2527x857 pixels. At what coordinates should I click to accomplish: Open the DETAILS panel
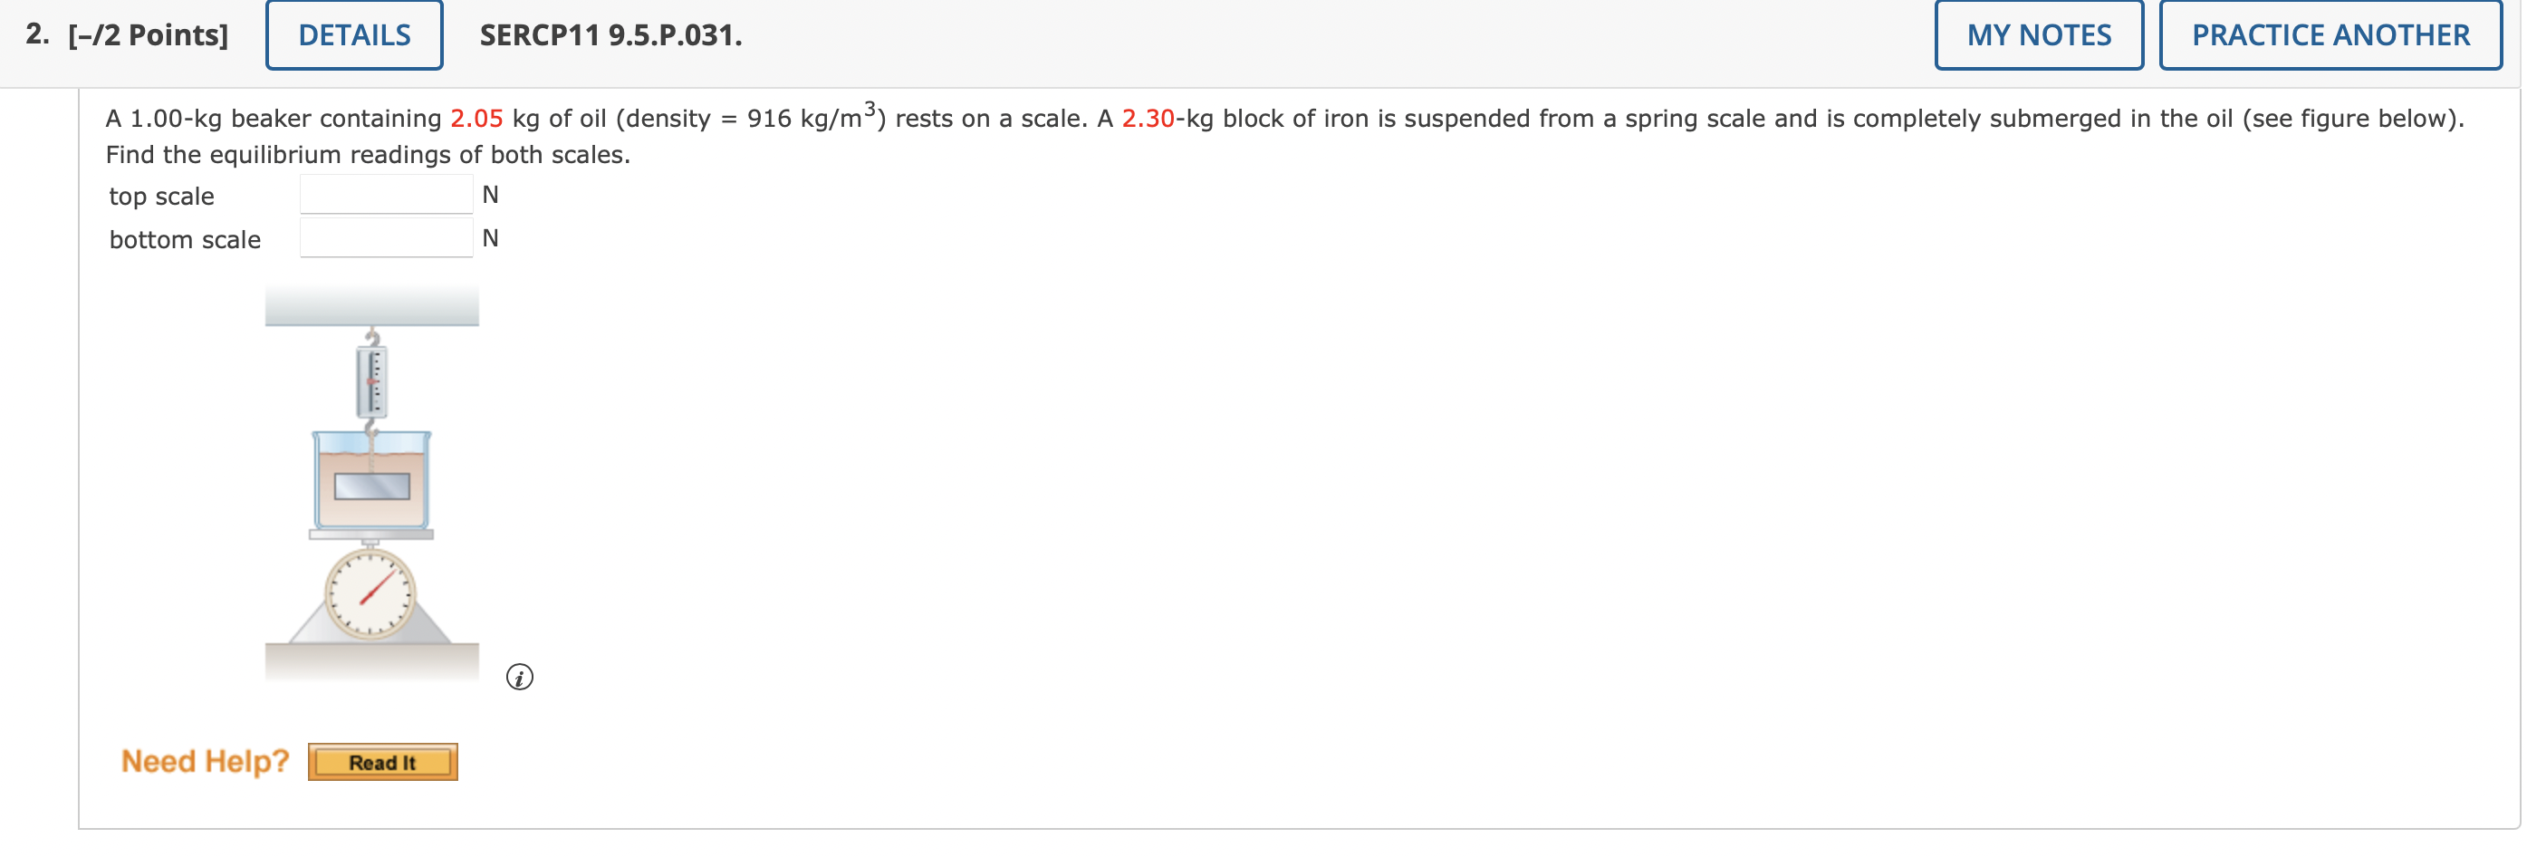353,35
